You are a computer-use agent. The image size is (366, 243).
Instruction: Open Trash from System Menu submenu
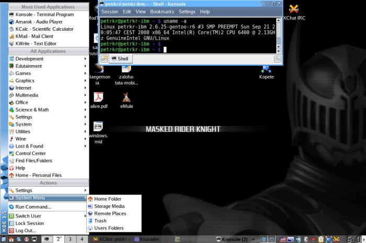114,221
